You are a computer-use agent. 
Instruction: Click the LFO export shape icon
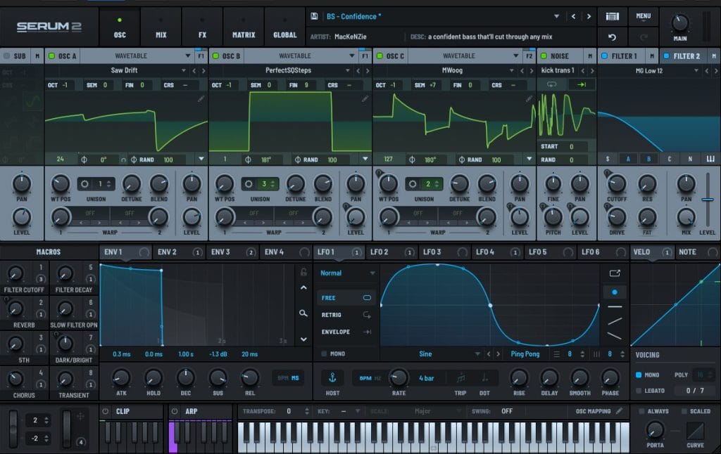[x=615, y=273]
